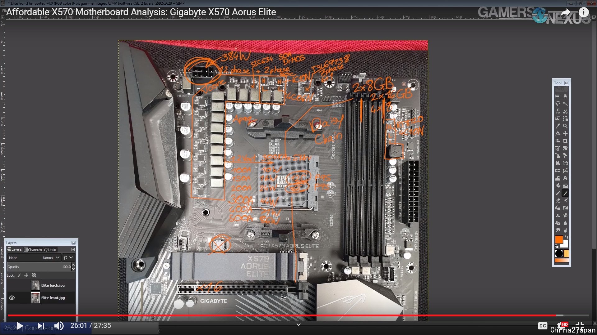The image size is (597, 335).
Task: Switch to the Layers tab
Action: (15, 250)
